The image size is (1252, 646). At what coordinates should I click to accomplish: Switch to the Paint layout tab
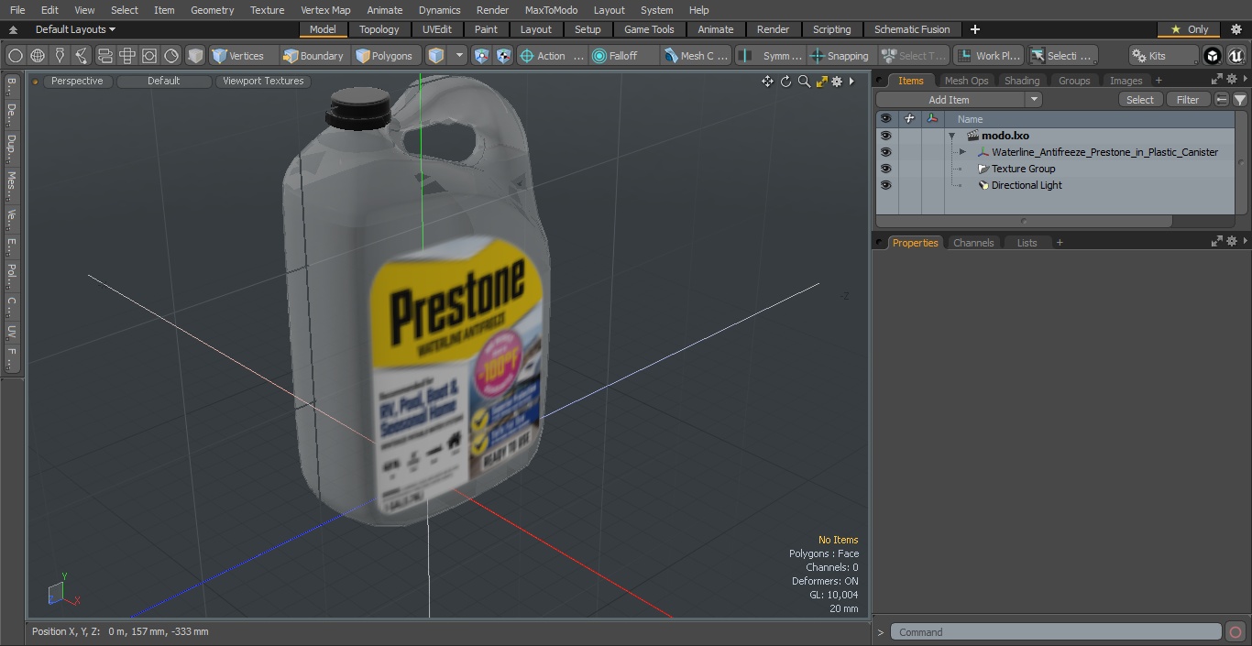click(x=486, y=29)
